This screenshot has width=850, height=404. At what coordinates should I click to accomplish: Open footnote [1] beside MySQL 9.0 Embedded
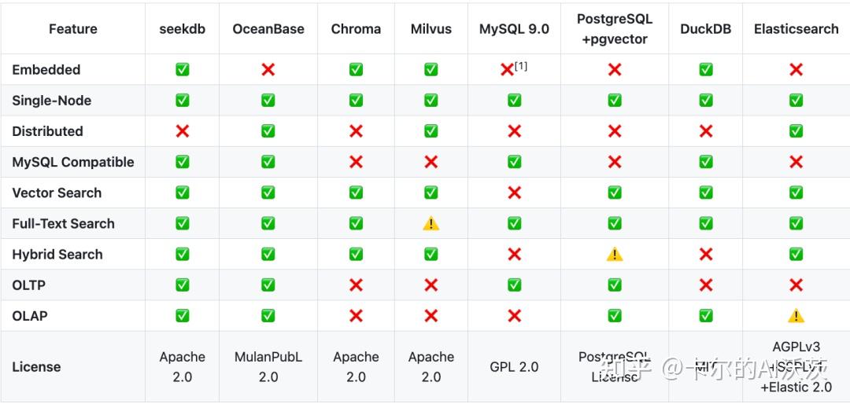[521, 66]
